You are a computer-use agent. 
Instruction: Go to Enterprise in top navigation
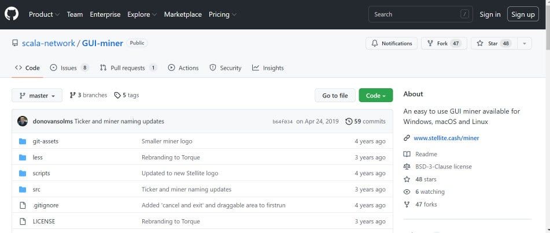point(105,14)
